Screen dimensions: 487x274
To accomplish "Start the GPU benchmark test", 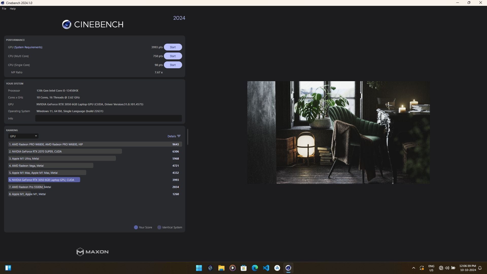I will (x=173, y=47).
